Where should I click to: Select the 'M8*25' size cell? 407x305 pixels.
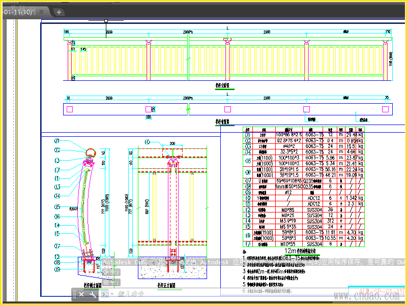pyautogui.click(x=287, y=215)
